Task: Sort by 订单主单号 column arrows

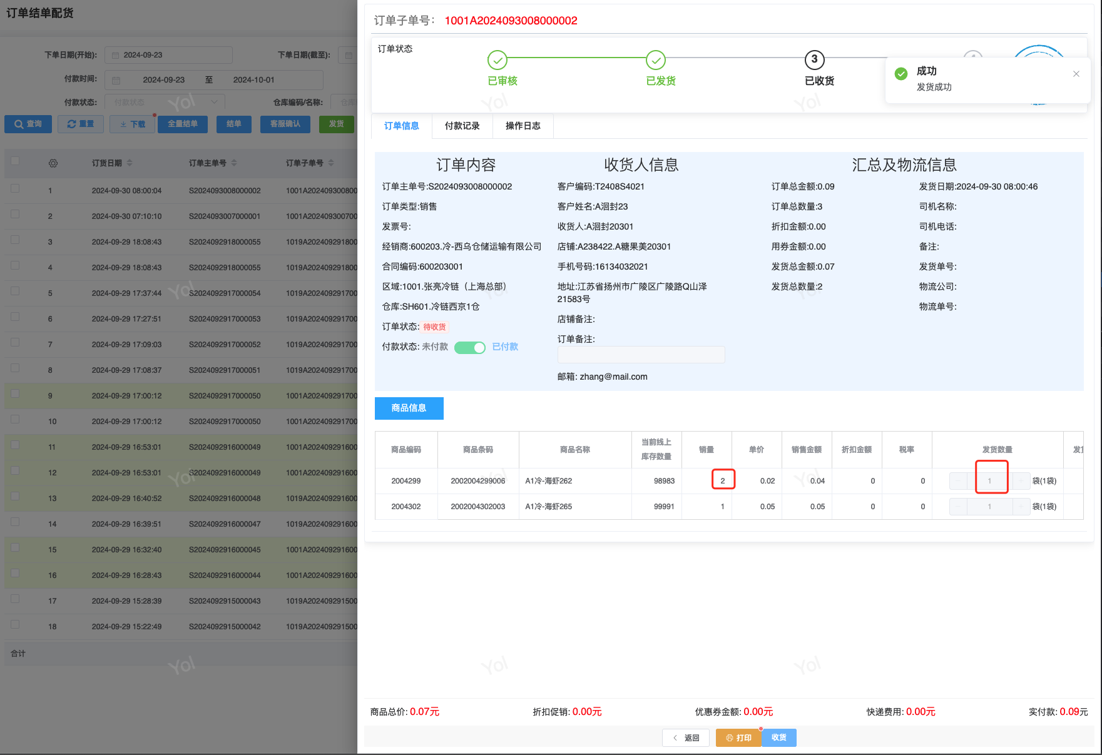Action: point(234,163)
